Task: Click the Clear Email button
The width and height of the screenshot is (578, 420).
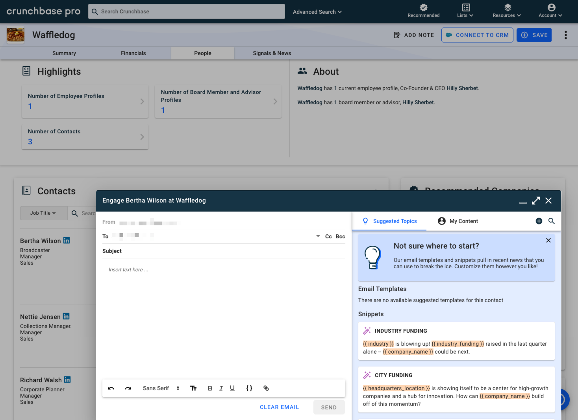Action: [279, 407]
